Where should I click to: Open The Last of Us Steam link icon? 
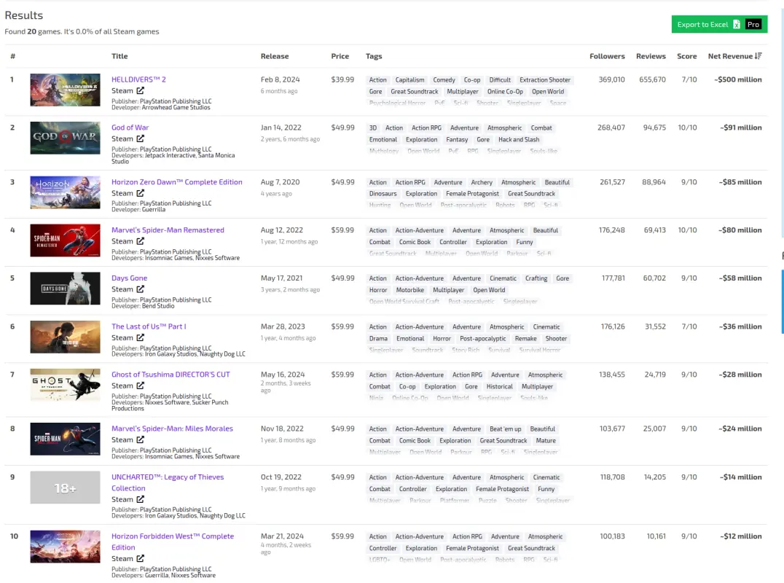(x=141, y=337)
